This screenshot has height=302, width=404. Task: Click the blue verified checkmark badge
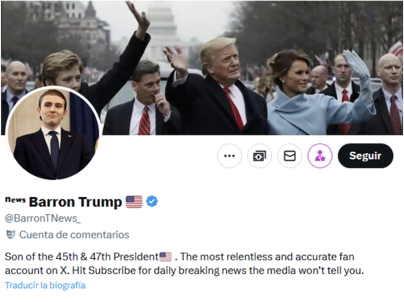tap(152, 201)
